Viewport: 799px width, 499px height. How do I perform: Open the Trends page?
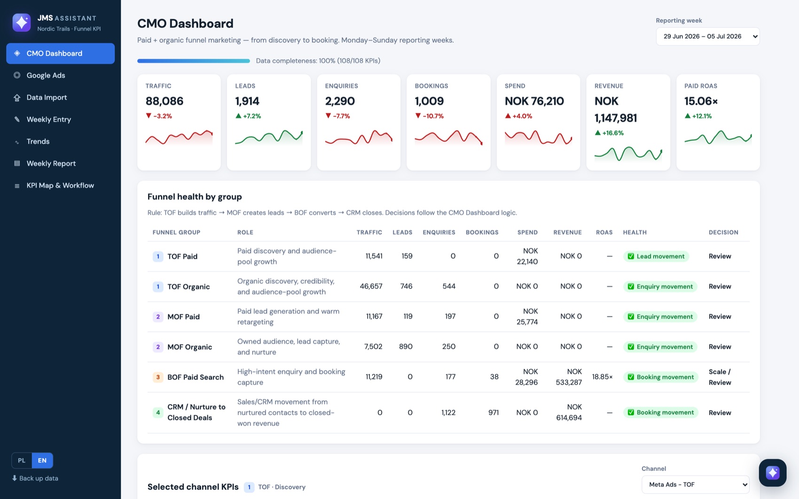[x=60, y=141]
